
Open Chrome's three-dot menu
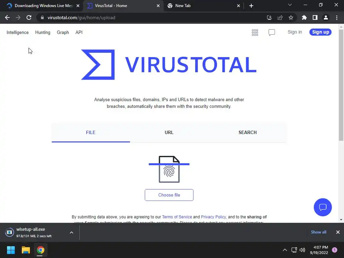[x=337, y=17]
